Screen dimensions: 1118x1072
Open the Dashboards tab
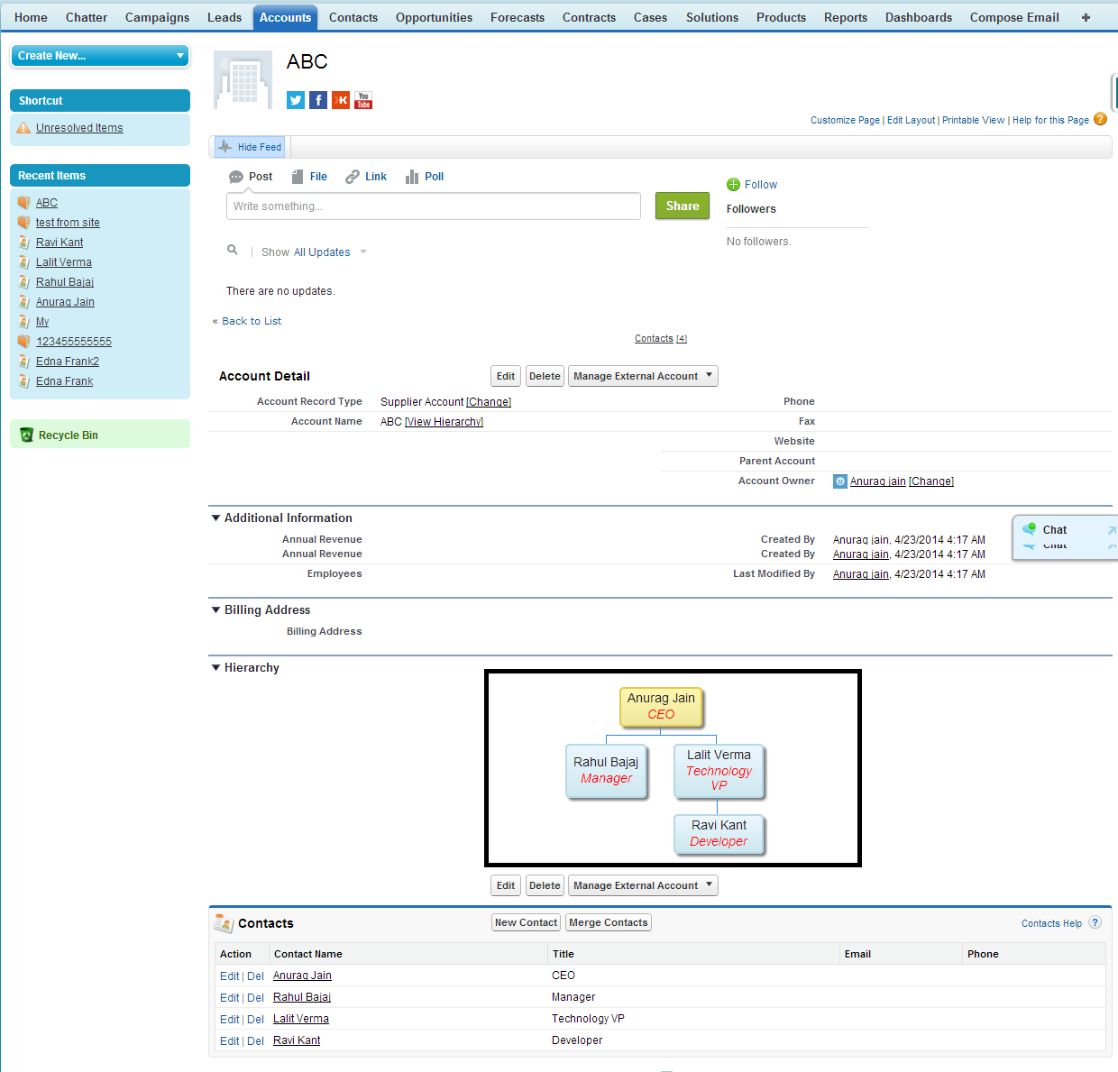pos(918,16)
